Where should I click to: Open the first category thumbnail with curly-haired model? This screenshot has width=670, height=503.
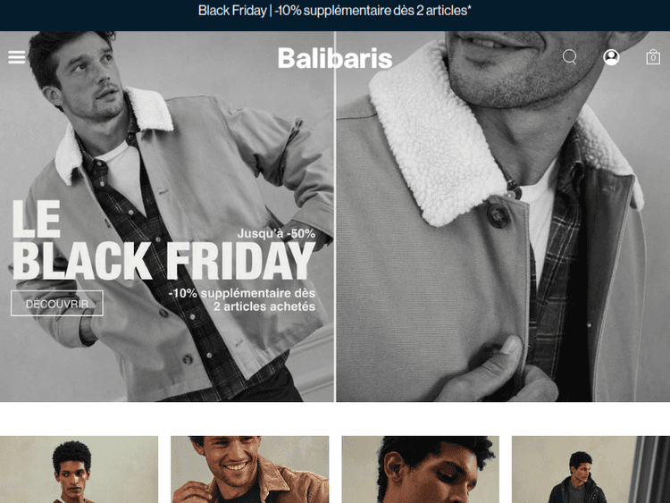tap(79, 469)
